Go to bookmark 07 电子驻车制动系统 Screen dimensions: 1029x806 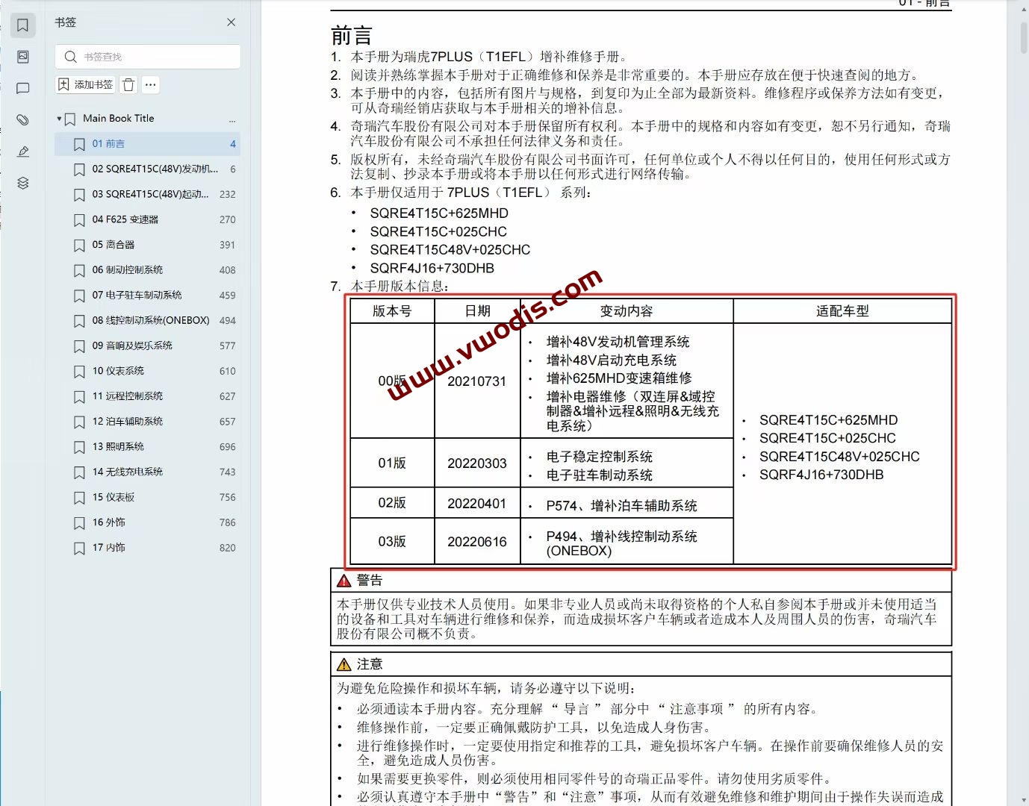coord(148,296)
